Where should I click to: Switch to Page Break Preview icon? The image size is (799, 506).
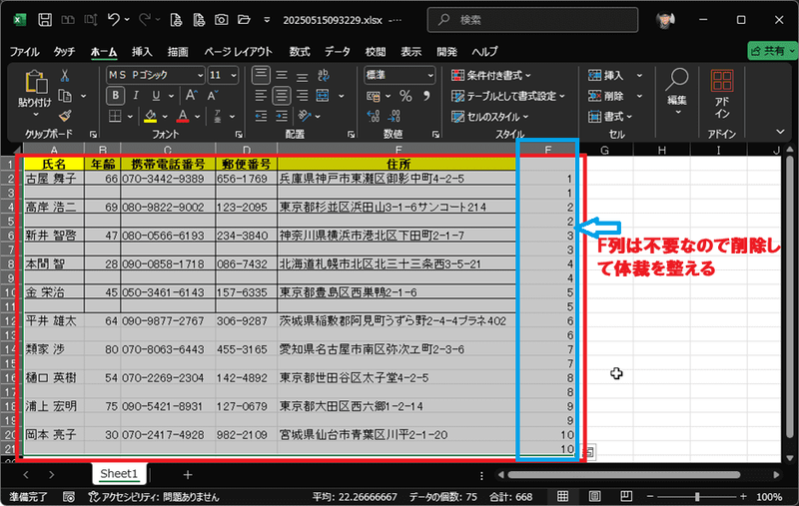pyautogui.click(x=626, y=496)
